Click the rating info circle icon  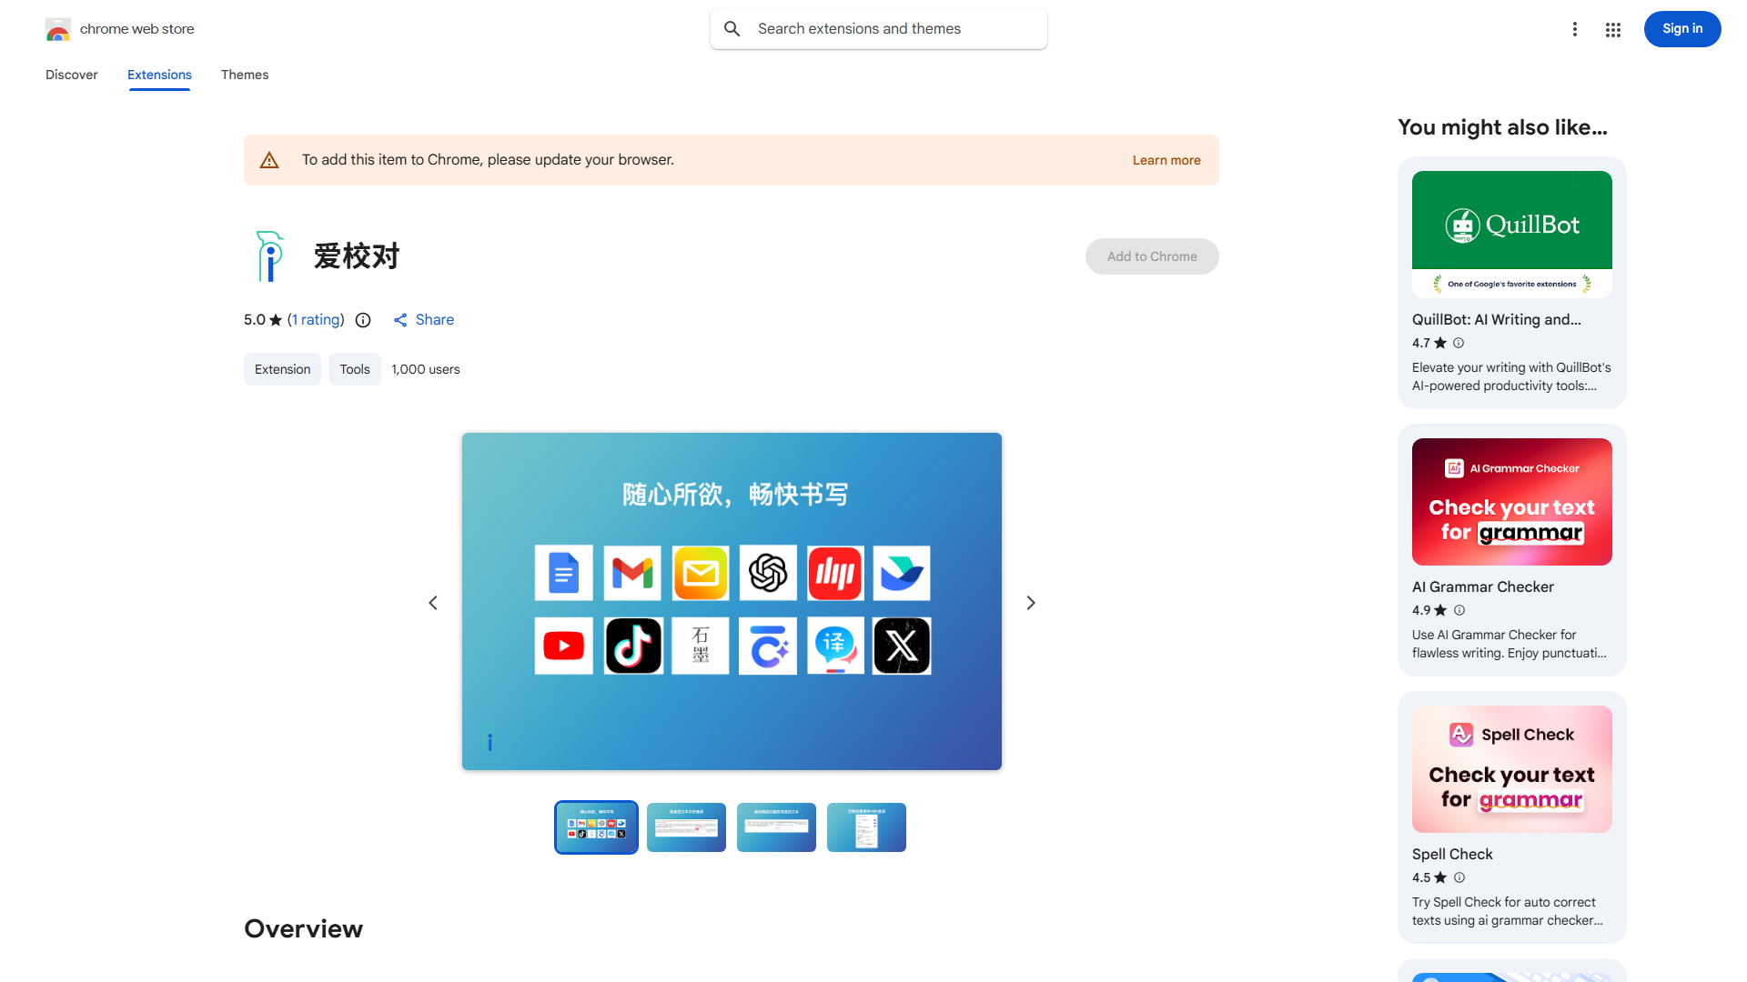pos(363,320)
